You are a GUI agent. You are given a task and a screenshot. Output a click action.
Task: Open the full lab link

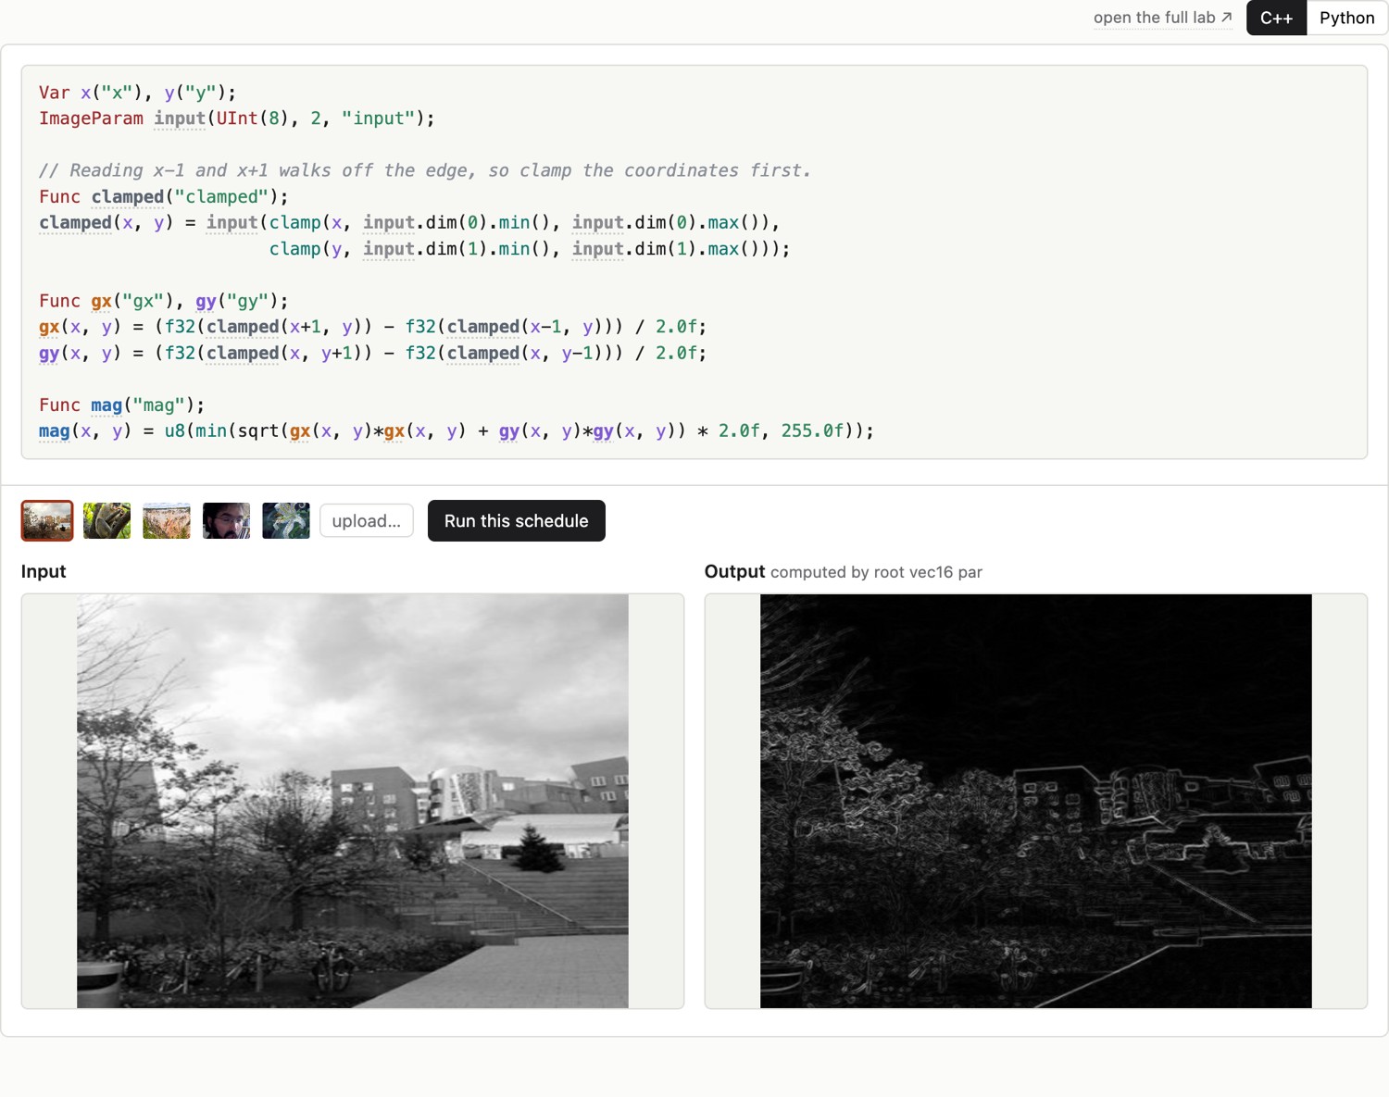(x=1162, y=18)
